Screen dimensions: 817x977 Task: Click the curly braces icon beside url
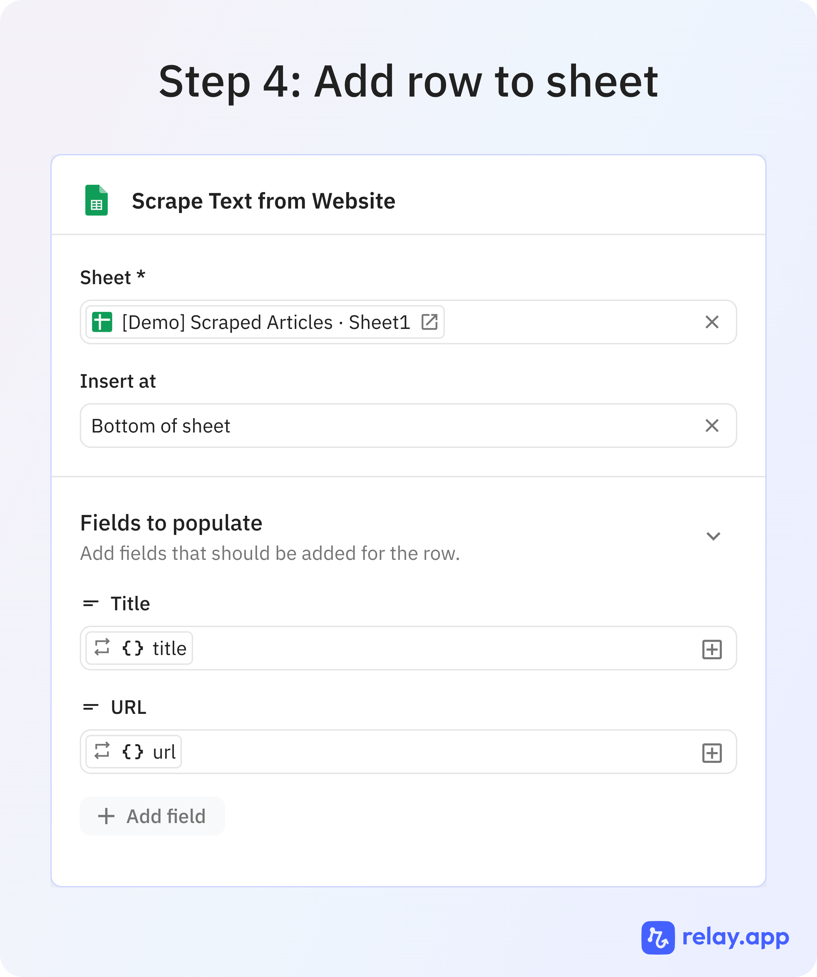click(133, 752)
